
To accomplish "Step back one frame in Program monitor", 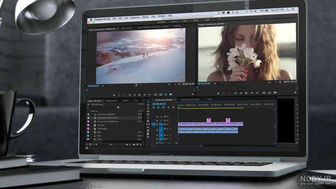I will (241, 93).
